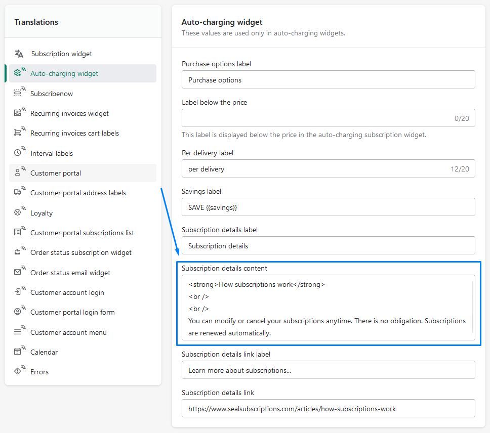Click the Savings label input

(328, 207)
